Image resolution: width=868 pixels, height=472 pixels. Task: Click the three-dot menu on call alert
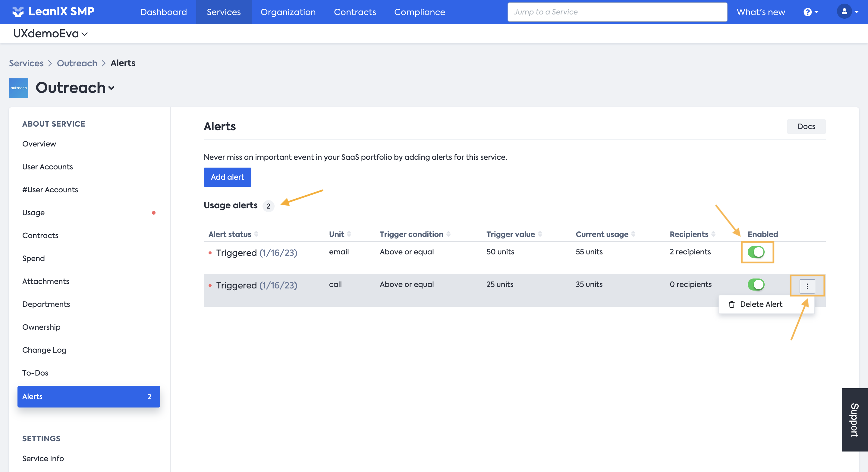[x=807, y=286]
